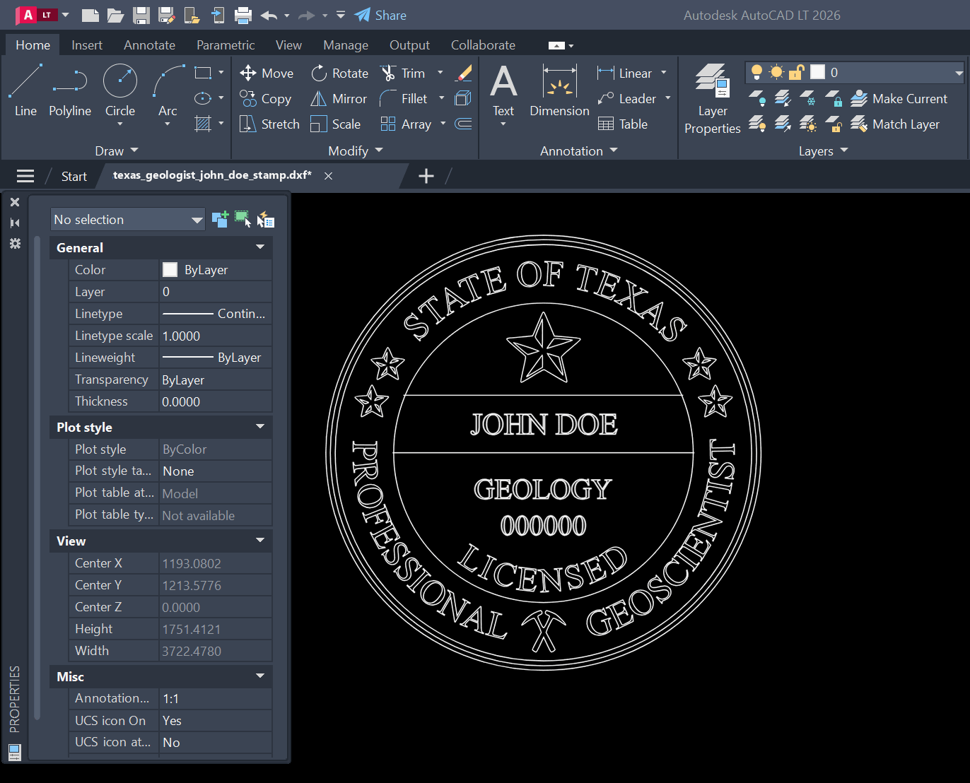Switch to the Insert ribbon tab
970x783 pixels.
tap(87, 45)
